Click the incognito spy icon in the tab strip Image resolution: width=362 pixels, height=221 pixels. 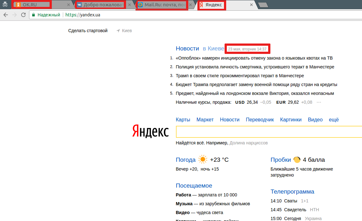(x=5, y=4)
